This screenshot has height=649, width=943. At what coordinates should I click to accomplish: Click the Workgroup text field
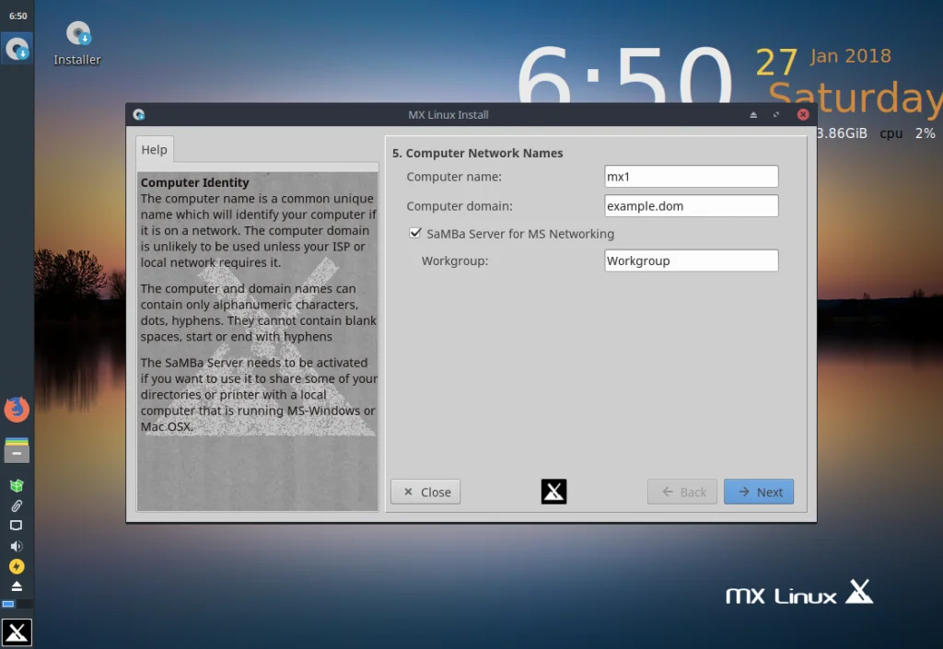tap(692, 261)
